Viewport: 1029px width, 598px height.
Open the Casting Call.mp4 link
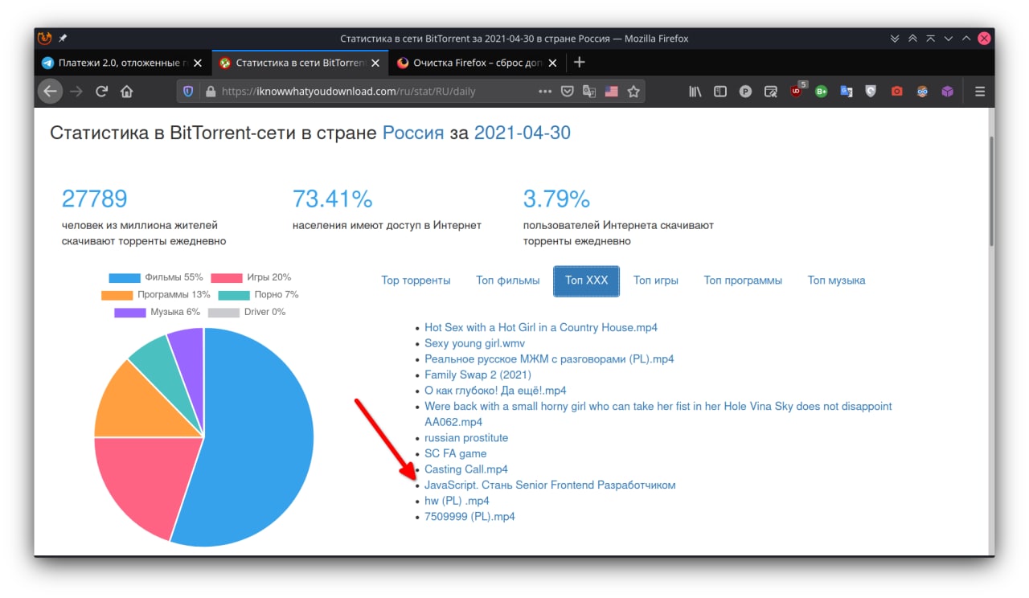[x=466, y=469]
